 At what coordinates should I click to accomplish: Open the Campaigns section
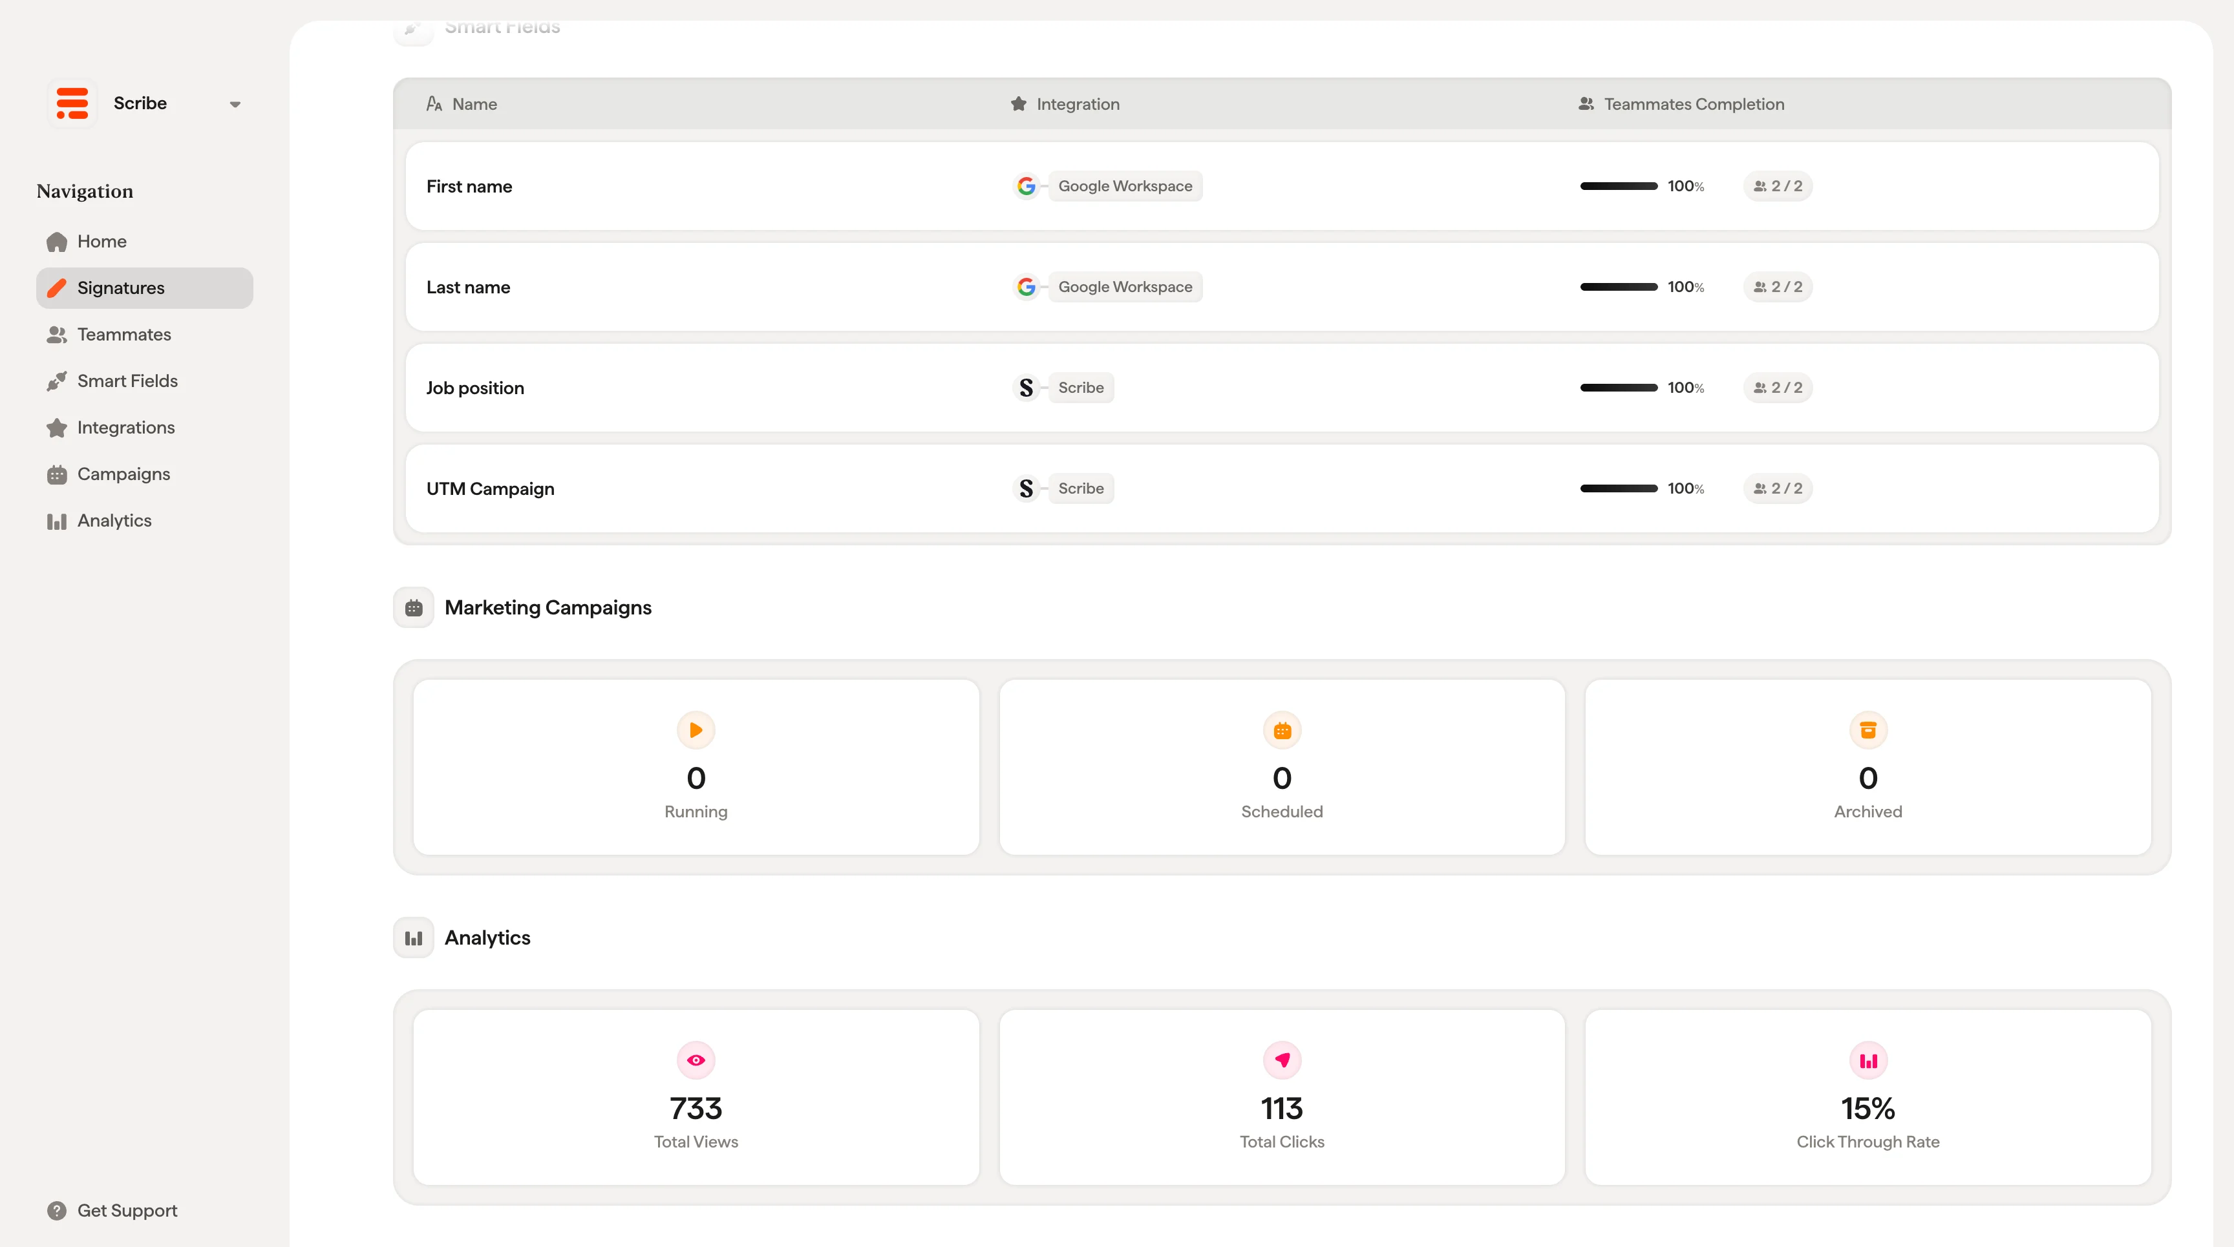[144, 474]
